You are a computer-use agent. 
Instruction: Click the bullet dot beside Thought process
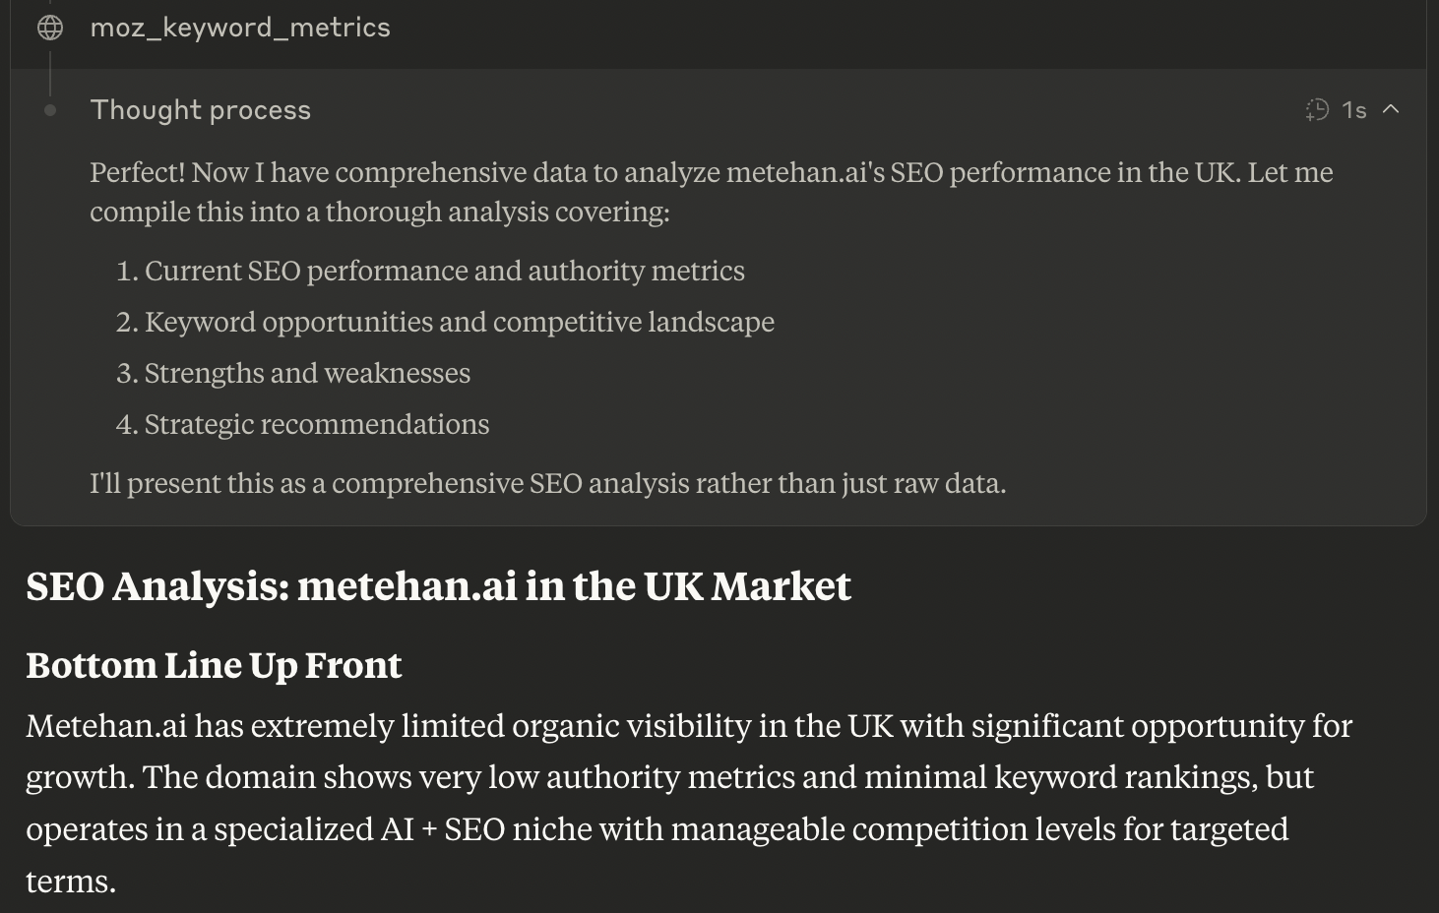[x=49, y=110]
